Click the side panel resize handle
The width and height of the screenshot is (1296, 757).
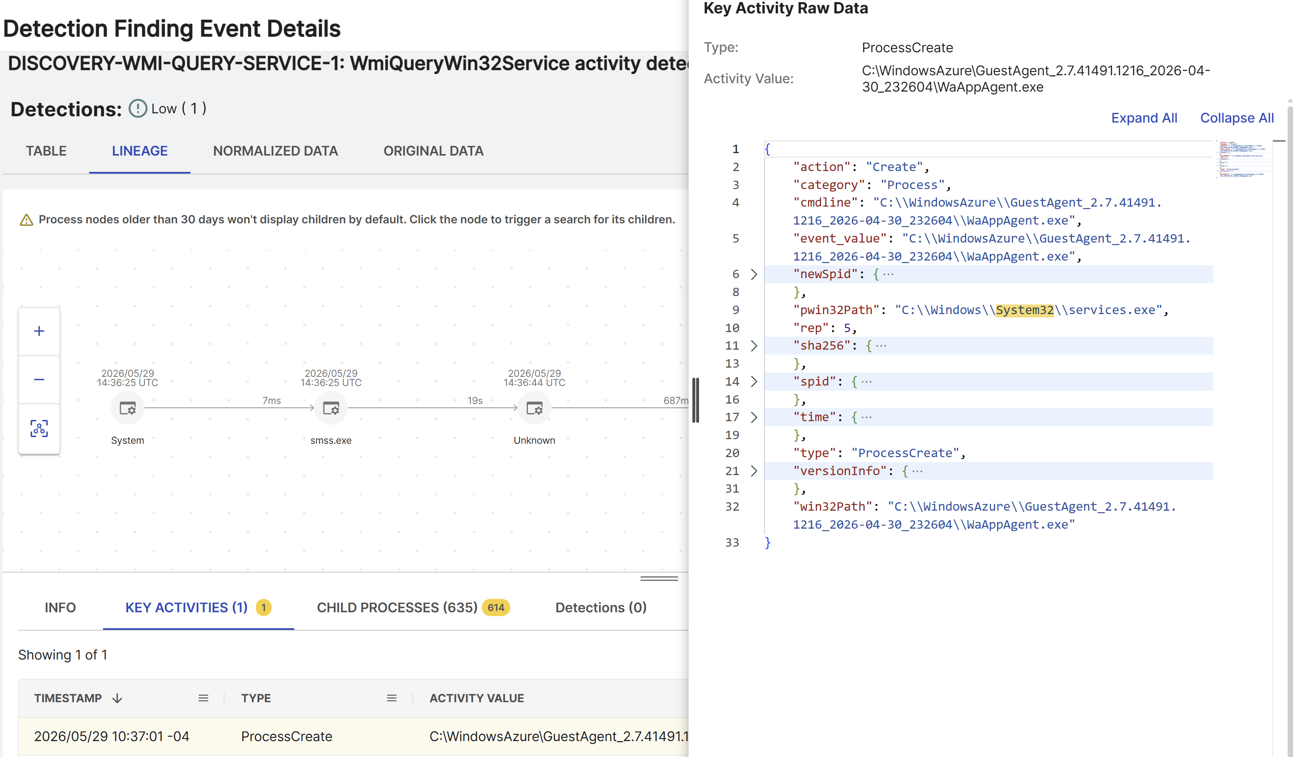695,400
